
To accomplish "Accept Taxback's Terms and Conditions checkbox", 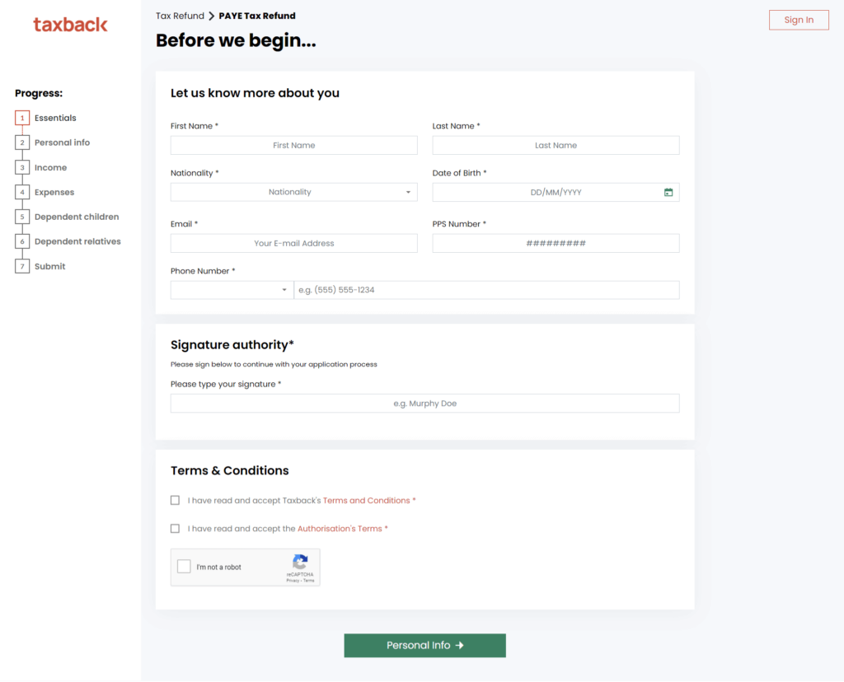I will 175,501.
